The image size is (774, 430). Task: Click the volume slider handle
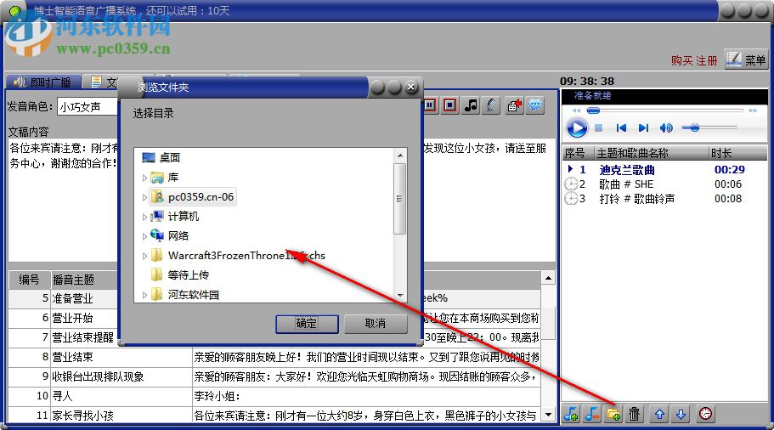point(694,127)
